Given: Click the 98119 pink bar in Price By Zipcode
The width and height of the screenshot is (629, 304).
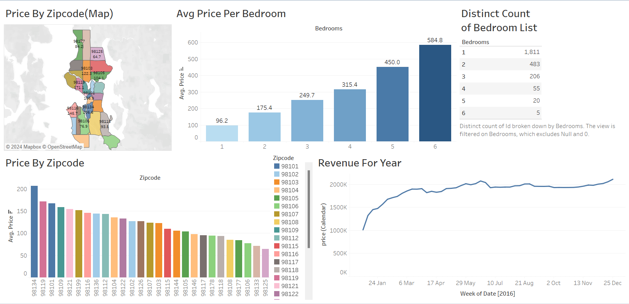Looking at the screenshot, I should 43,239.
